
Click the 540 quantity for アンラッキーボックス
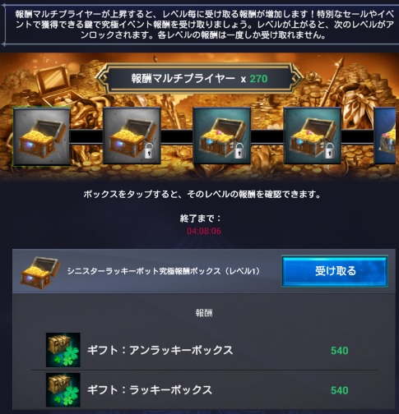click(340, 351)
